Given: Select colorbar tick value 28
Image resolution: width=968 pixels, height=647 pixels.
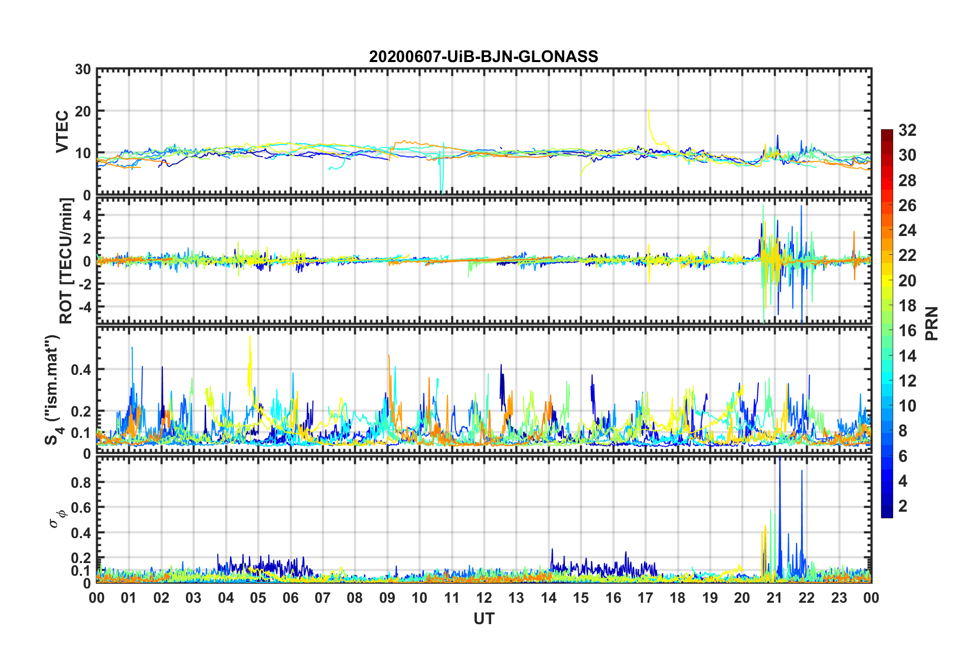Looking at the screenshot, I should [x=907, y=181].
